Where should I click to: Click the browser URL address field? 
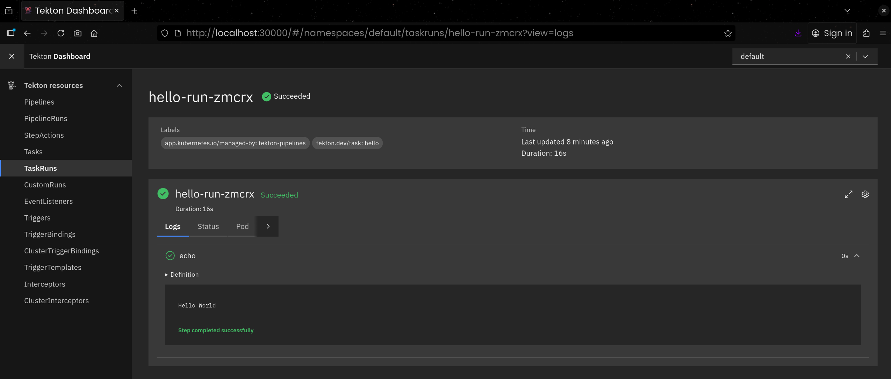pos(379,33)
